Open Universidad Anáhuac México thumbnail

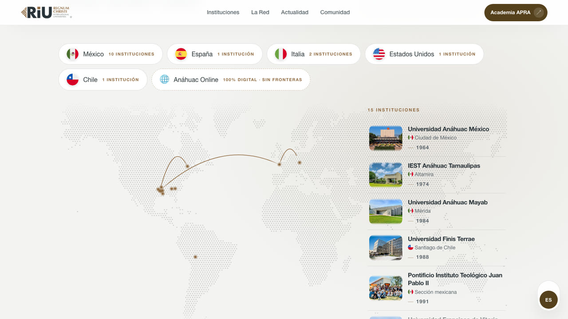pos(386,138)
